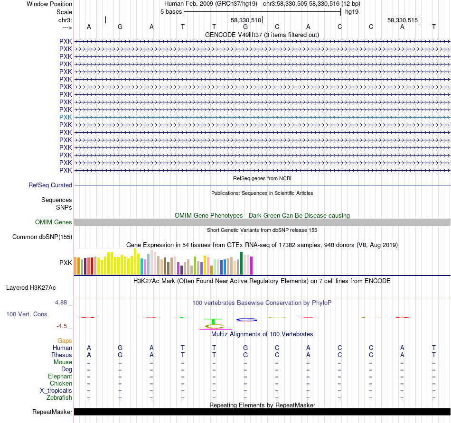
Task: Open the GTEx Gene Expression track title
Action: coord(262,245)
